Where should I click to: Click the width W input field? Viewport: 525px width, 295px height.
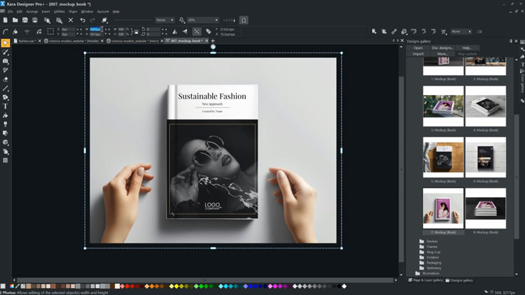click(x=95, y=29)
